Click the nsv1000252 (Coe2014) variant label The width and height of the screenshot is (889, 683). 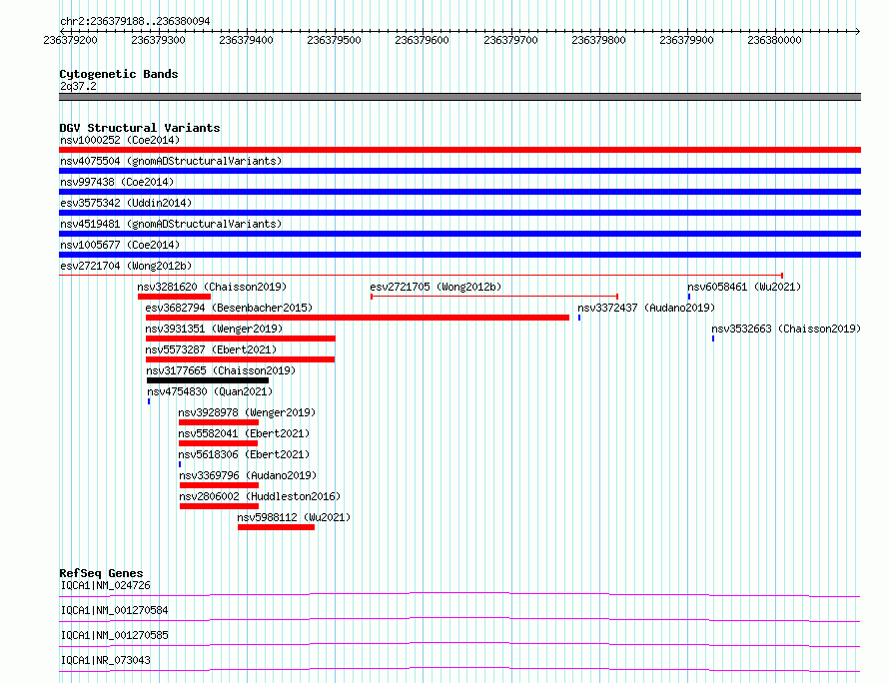click(120, 140)
